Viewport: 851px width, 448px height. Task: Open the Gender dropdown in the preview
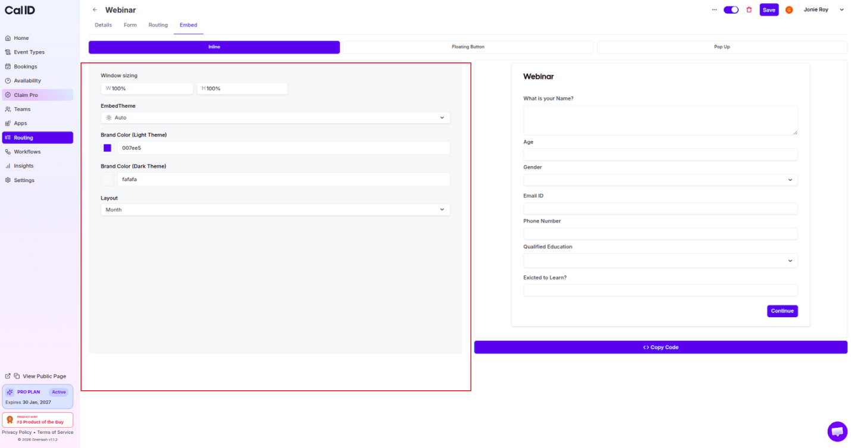pos(661,180)
